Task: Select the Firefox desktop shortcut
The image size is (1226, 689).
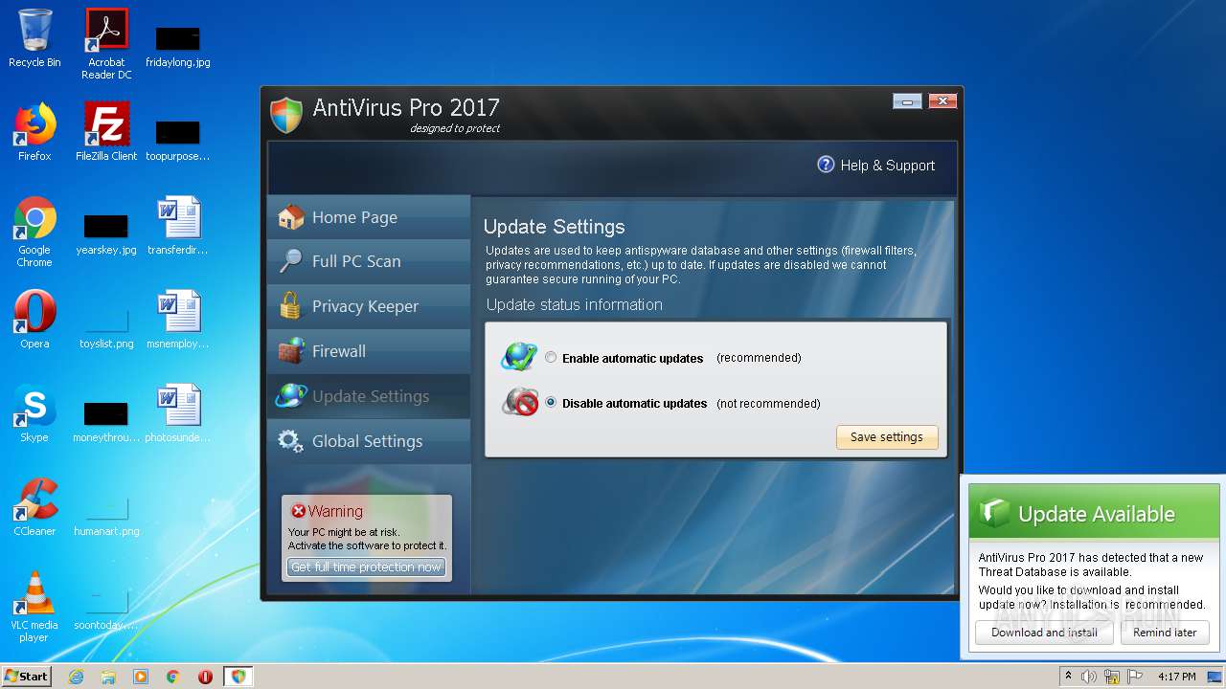Action: coord(34,132)
